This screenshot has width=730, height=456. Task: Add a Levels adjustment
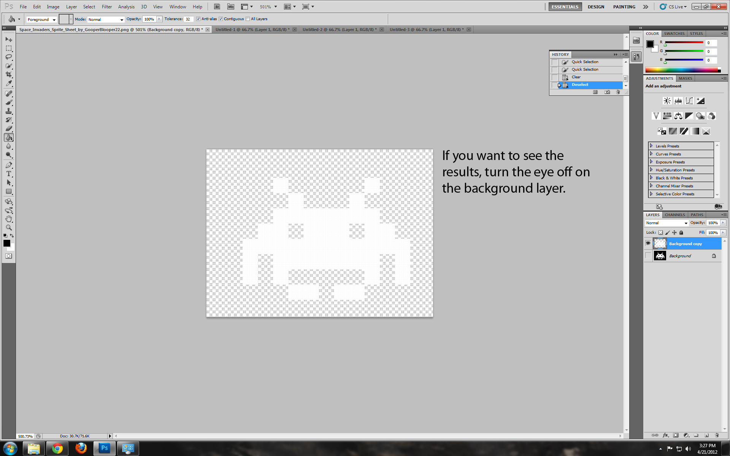pyautogui.click(x=678, y=101)
